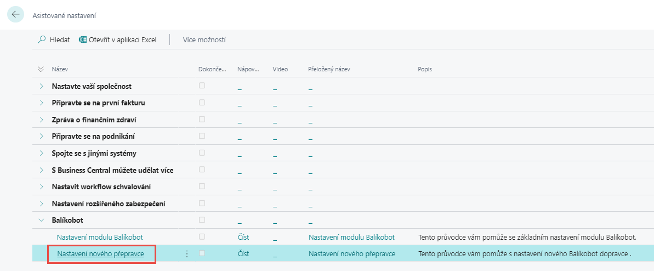
Task: Open Více možností menu
Action: [x=204, y=39]
